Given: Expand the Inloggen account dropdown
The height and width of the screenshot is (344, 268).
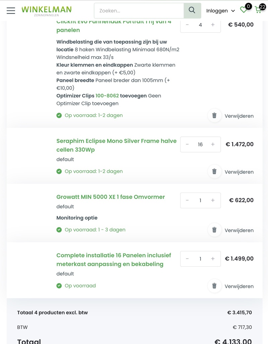Looking at the screenshot, I should 221,11.
